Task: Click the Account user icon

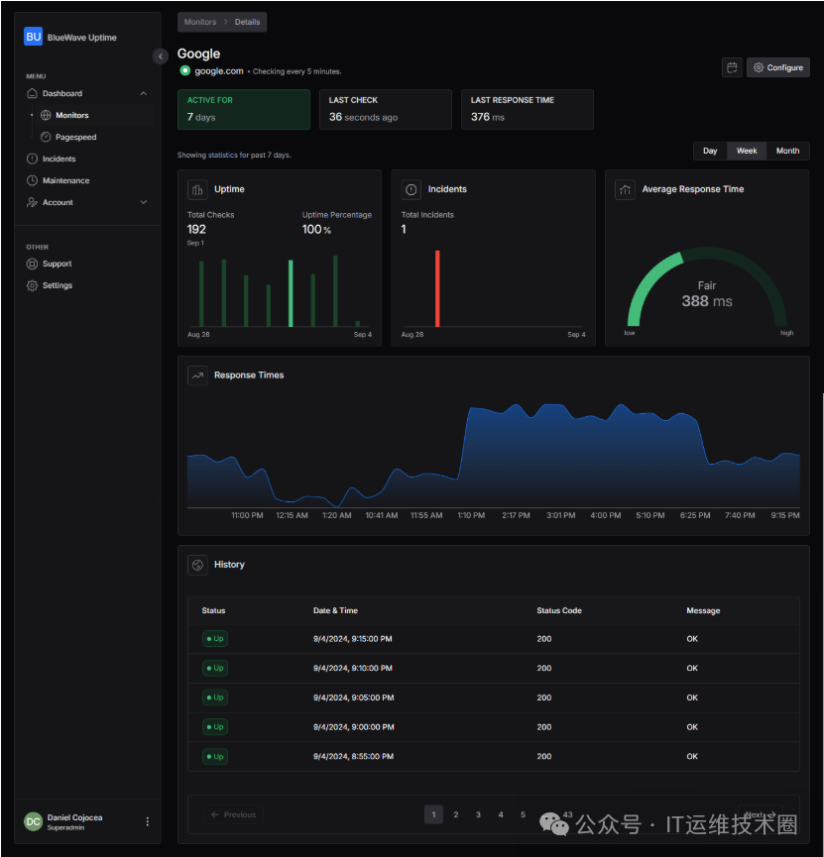Action: coord(33,202)
